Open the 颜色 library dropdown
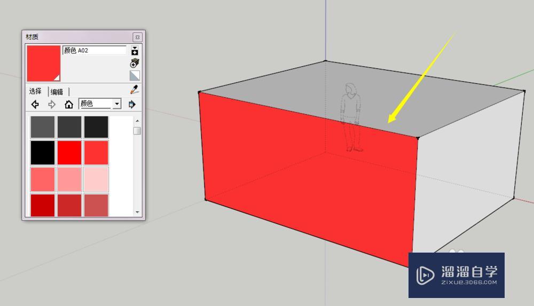The width and height of the screenshot is (534, 306). [100, 104]
